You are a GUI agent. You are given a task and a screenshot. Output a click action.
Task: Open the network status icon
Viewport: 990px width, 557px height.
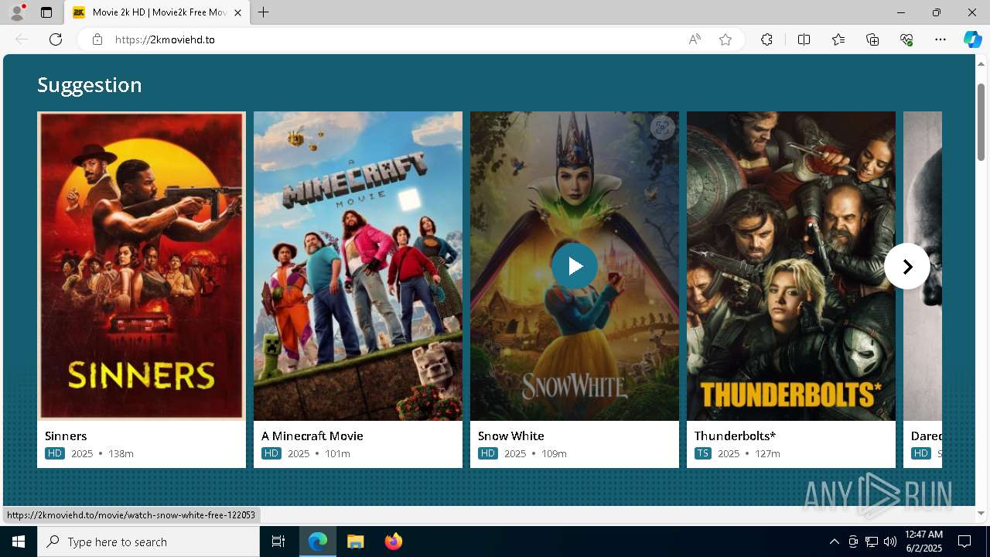(872, 542)
